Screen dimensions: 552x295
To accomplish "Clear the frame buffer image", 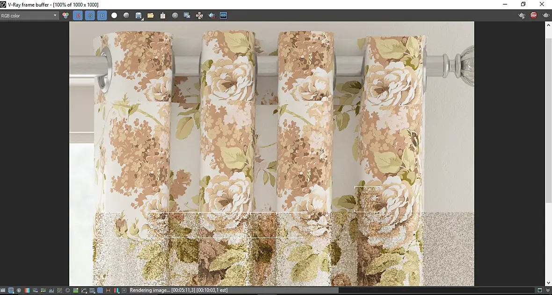I will pyautogui.click(x=175, y=15).
